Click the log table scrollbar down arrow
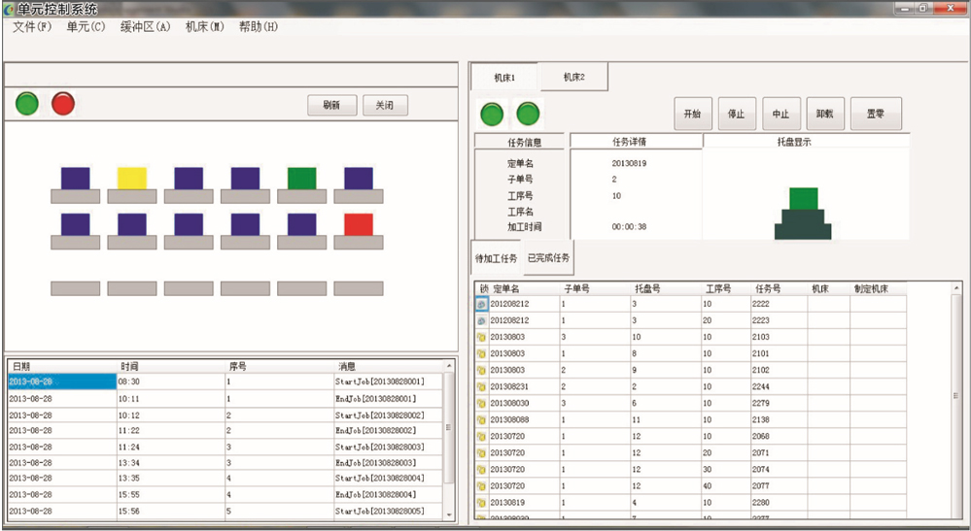 tap(449, 513)
